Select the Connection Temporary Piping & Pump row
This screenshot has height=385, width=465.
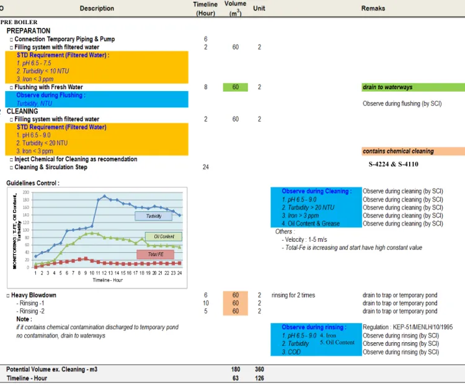click(64, 39)
